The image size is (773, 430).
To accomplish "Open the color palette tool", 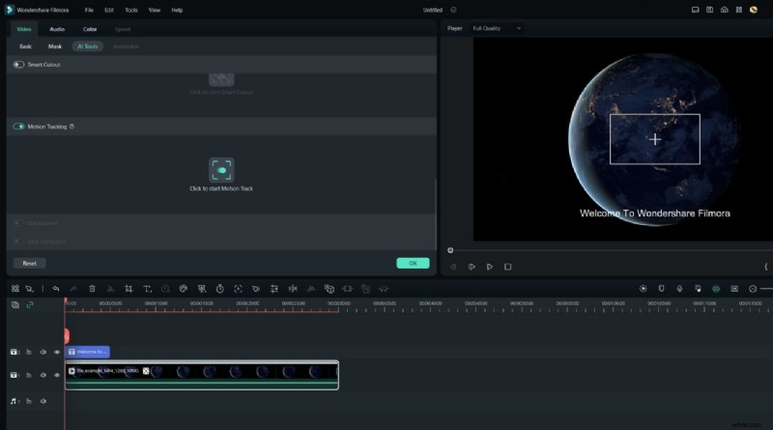I will point(184,289).
